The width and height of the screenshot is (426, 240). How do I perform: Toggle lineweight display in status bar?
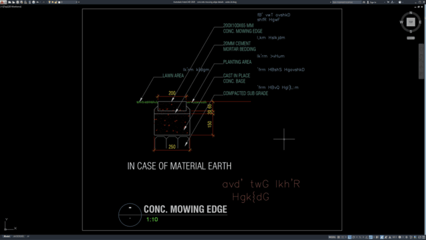click(377, 237)
